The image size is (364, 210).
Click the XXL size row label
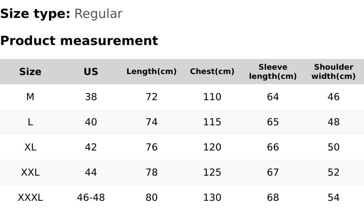[x=30, y=172]
